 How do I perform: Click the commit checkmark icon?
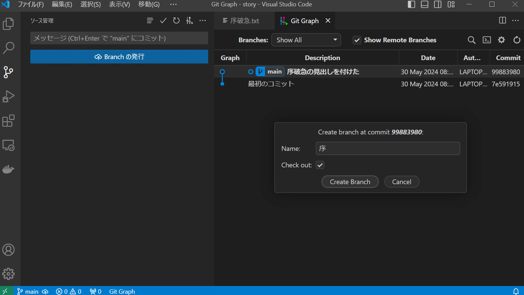point(163,21)
